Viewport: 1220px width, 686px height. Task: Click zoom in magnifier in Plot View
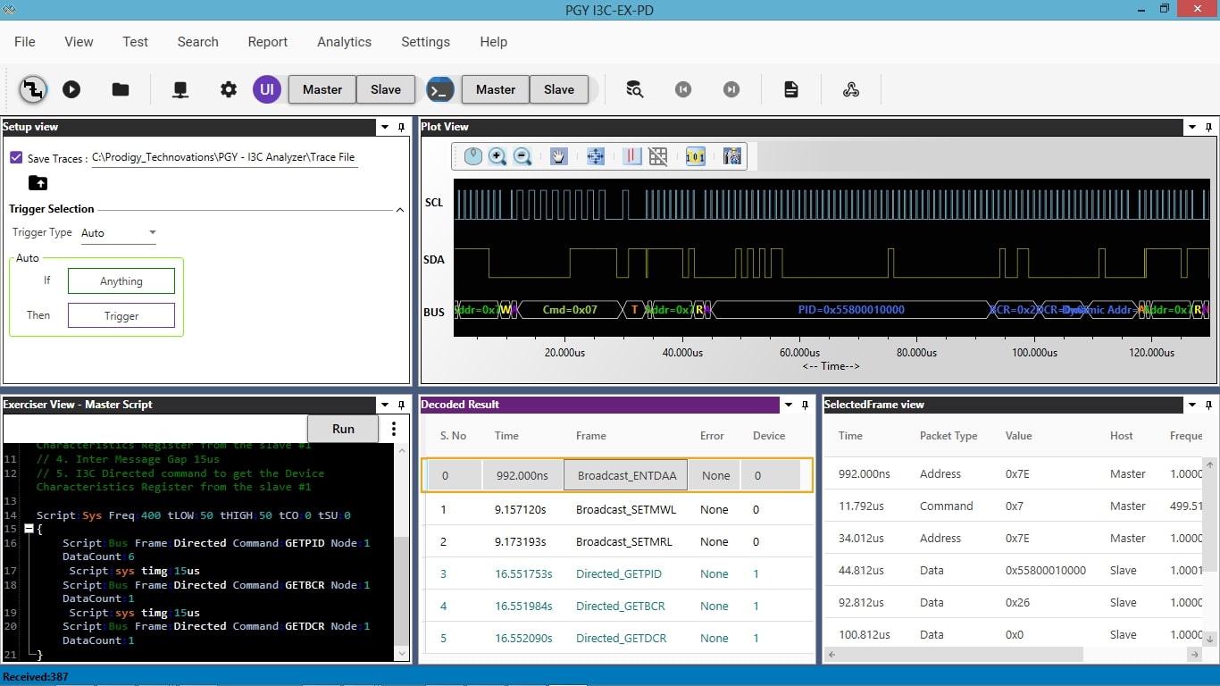click(497, 157)
